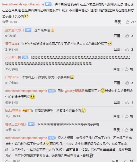137x162 pixels.
Task: Follow the @lucky蟹蟹呀 mention link
Action: point(74,91)
